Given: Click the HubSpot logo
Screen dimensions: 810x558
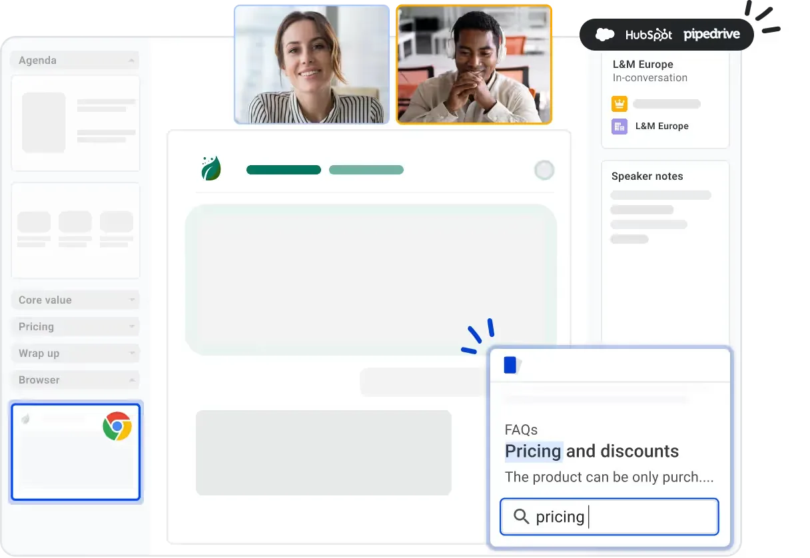Looking at the screenshot, I should coord(649,35).
